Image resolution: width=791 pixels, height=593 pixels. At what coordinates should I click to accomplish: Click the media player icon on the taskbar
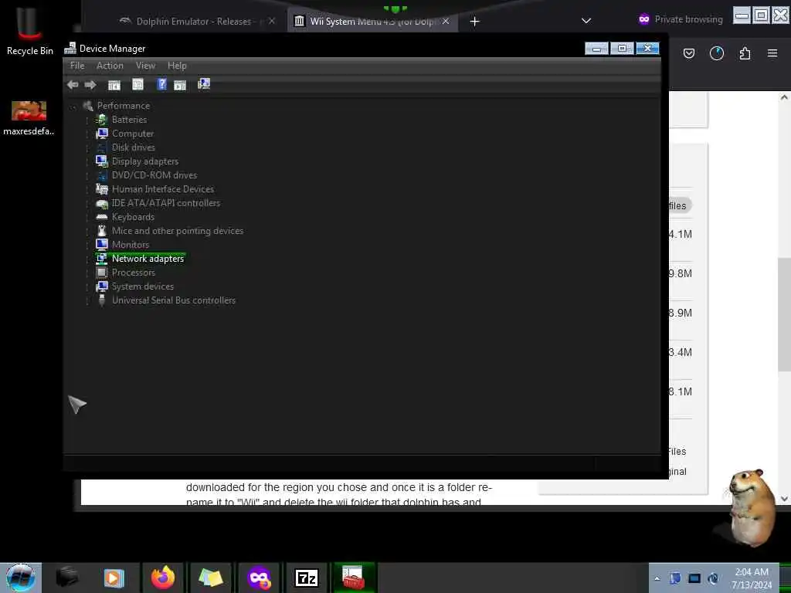click(114, 578)
